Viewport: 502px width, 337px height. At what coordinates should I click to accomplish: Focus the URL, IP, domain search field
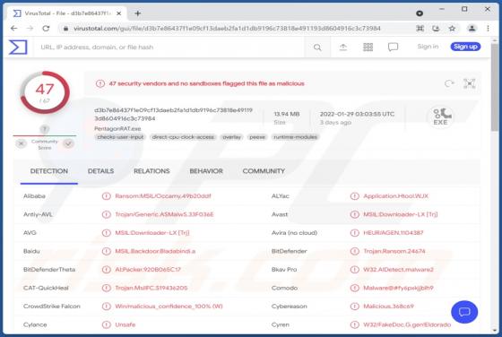coord(169,48)
